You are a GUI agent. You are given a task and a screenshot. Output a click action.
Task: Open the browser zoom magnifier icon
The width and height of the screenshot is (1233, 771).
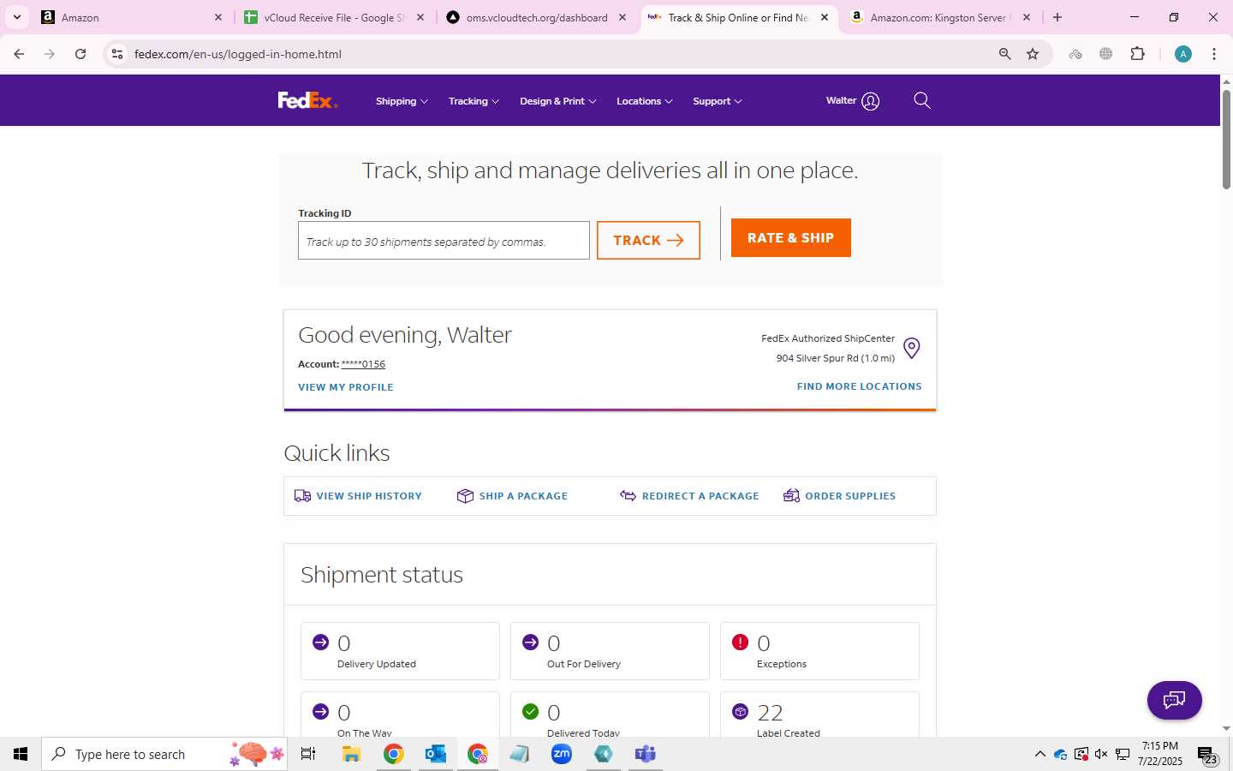(x=1005, y=54)
